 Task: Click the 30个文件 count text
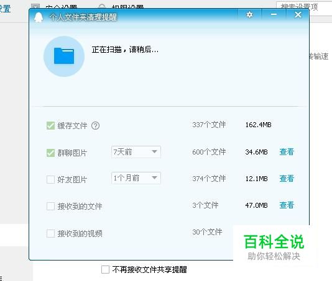pyautogui.click(x=207, y=232)
